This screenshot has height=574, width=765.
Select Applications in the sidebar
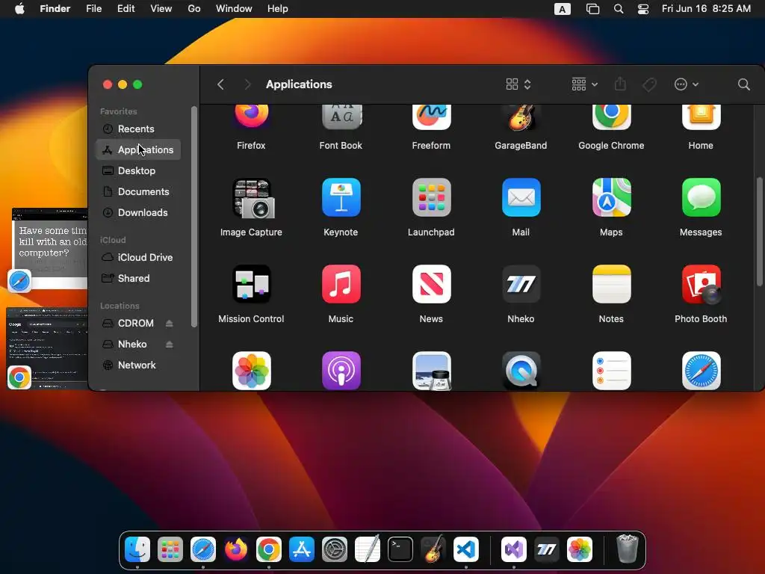(x=138, y=149)
